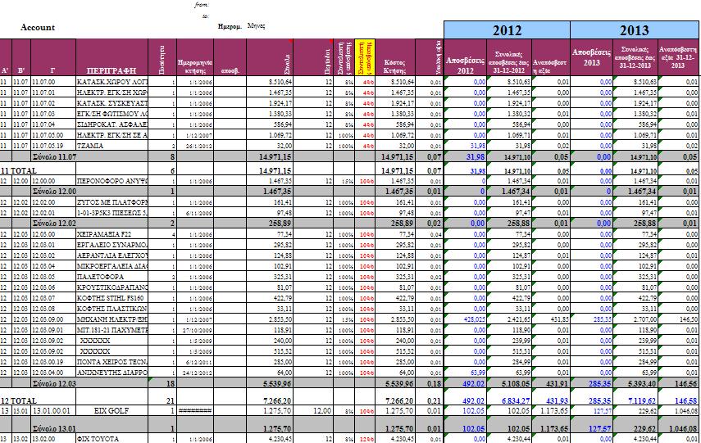Click the Αποσβέσεις 2013 column header
Screen dimensions: 701x443
591,57
